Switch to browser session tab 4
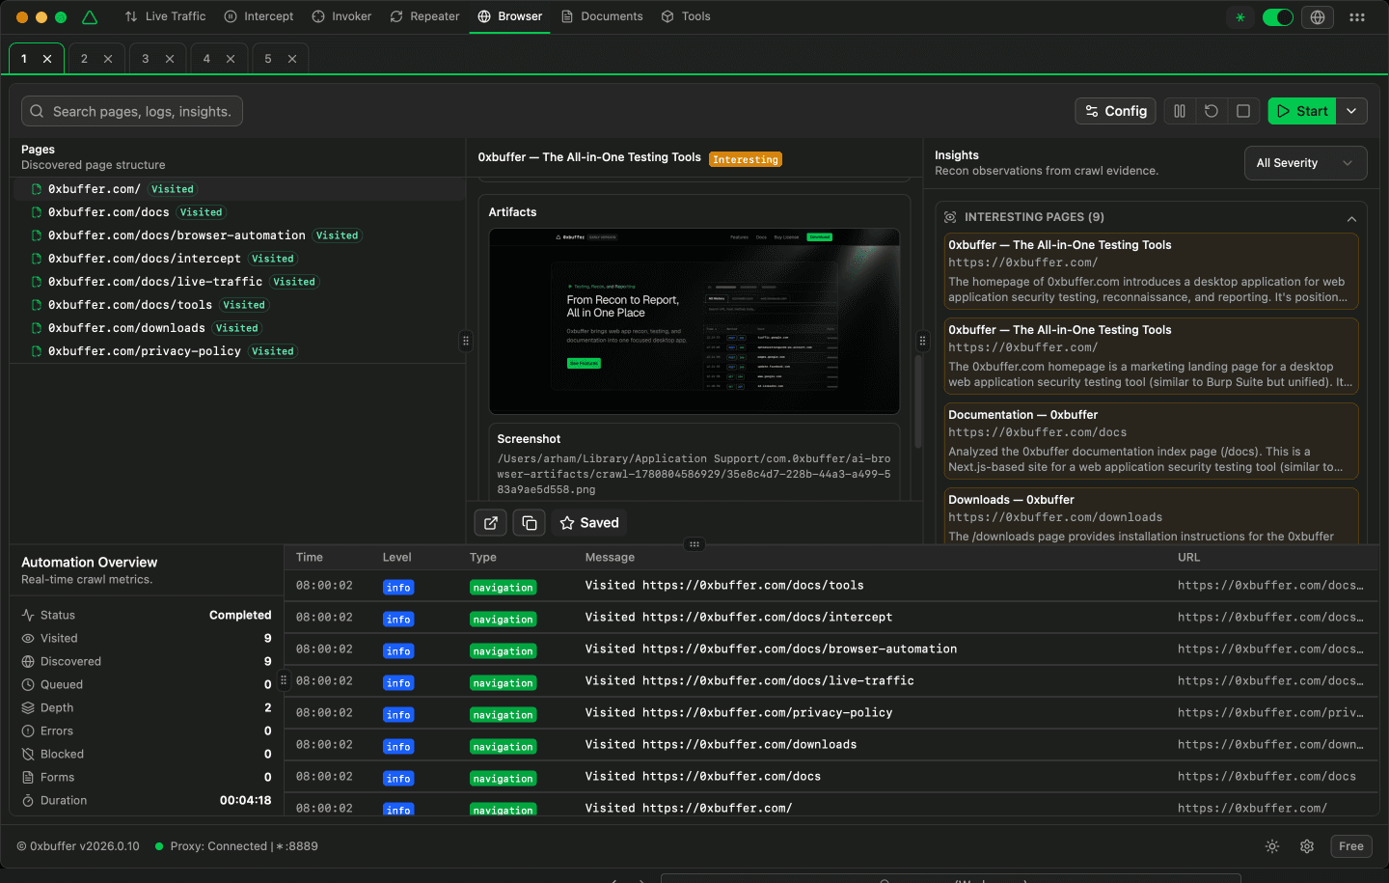1389x883 pixels. pyautogui.click(x=206, y=59)
